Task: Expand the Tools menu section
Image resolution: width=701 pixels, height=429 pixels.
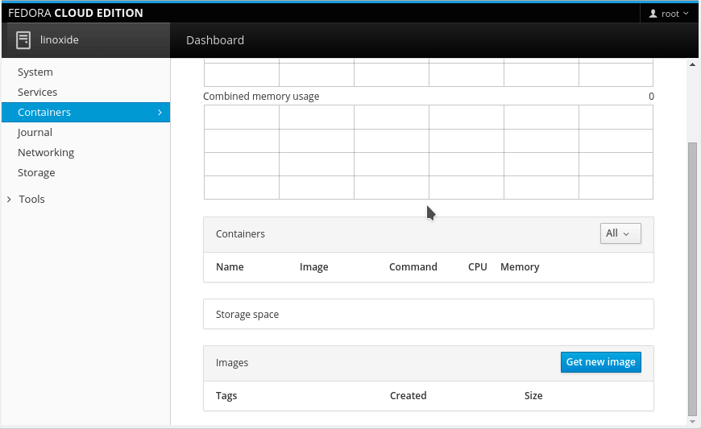Action: click(x=31, y=199)
